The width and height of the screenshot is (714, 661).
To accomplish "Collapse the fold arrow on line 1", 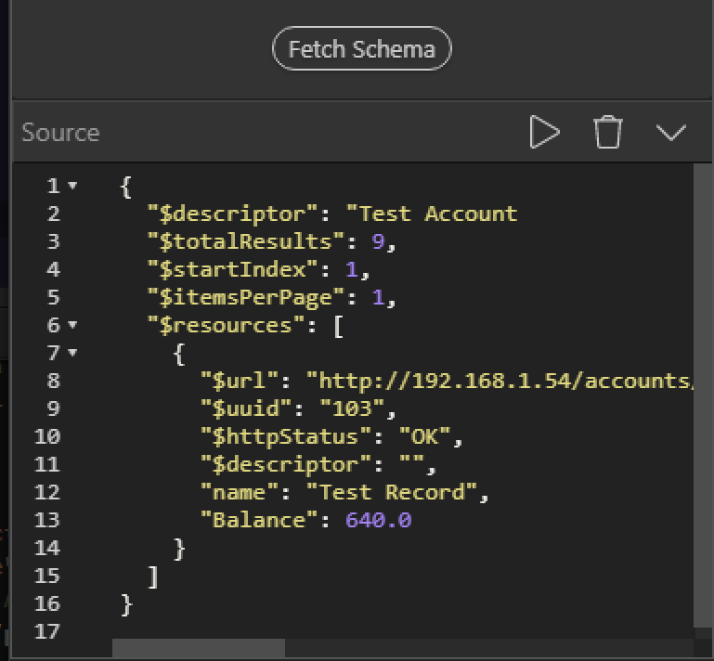I will 72,186.
